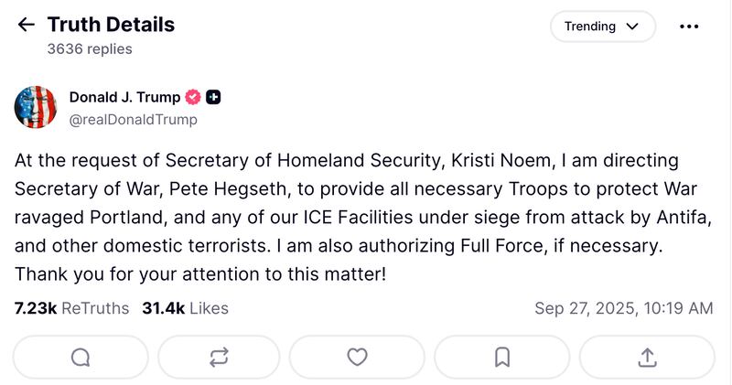Open the three-dots more options menu
The height and width of the screenshot is (385, 732).
pyautogui.click(x=689, y=27)
